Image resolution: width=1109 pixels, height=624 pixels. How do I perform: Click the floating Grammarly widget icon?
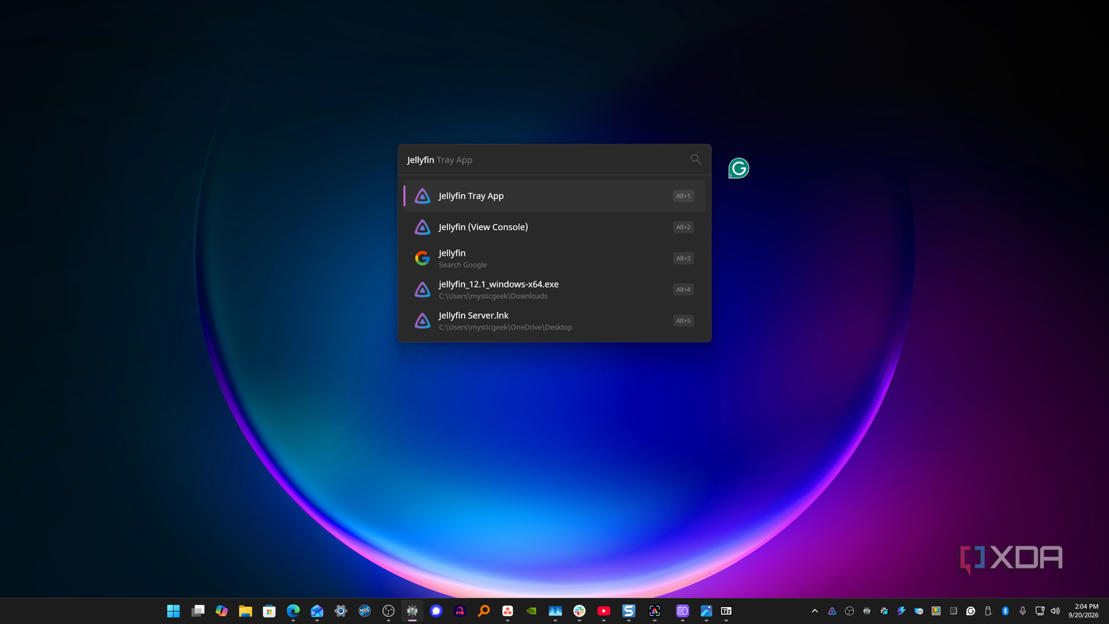(739, 169)
